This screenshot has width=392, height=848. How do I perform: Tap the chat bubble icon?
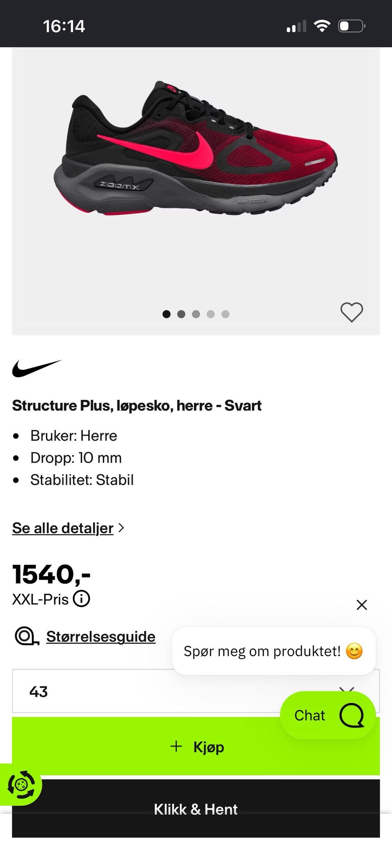[x=352, y=715]
